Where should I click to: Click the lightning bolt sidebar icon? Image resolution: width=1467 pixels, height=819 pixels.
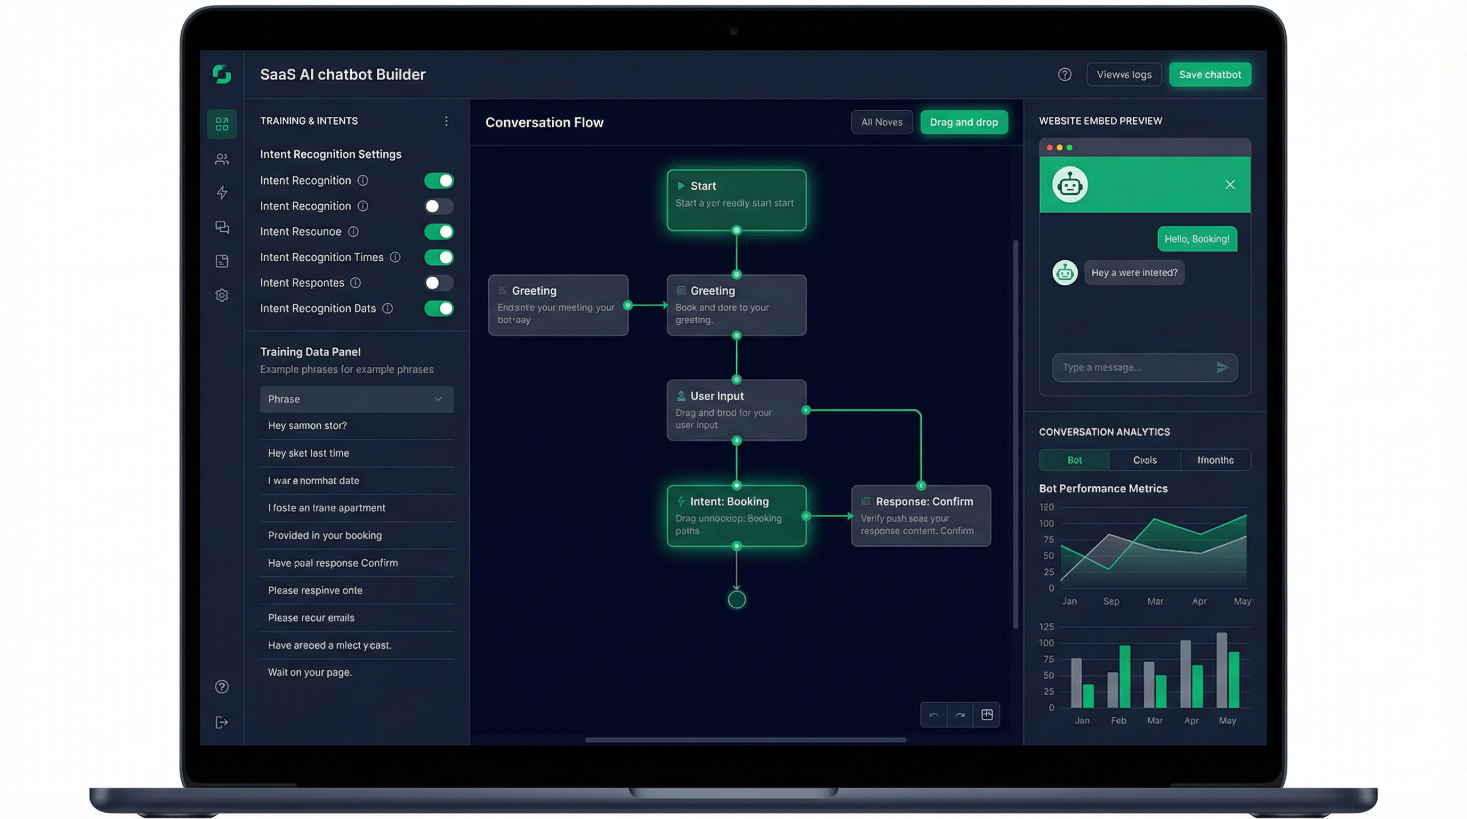pyautogui.click(x=222, y=192)
